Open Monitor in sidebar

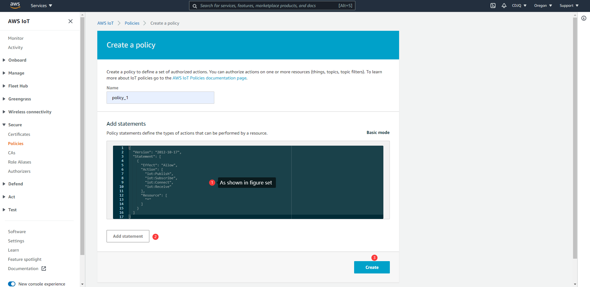pyautogui.click(x=16, y=38)
